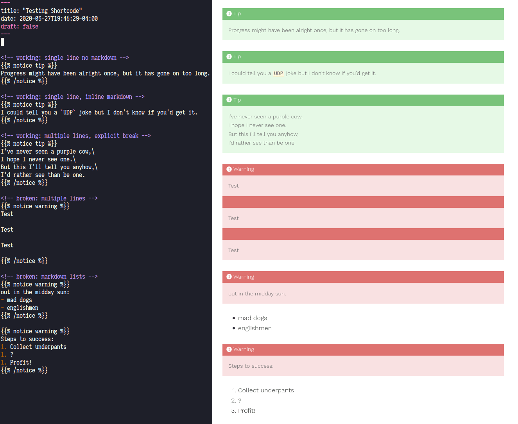Screen dimensions: 518x424
Task: Click the info icon beside the UDP joke Tip
Action: tap(229, 57)
